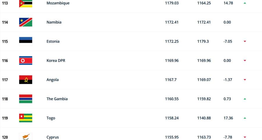The width and height of the screenshot is (262, 140).
Task: Select the Estonia team name
Action: 53,41
